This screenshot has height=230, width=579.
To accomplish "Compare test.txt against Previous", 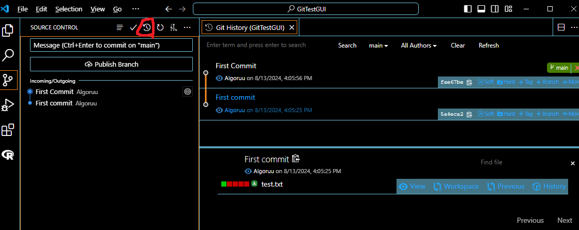I will point(506,187).
